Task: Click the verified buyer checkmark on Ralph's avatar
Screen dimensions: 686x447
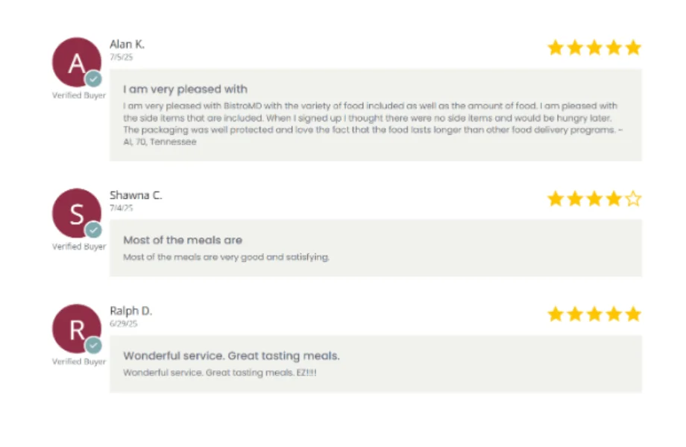Action: point(94,346)
